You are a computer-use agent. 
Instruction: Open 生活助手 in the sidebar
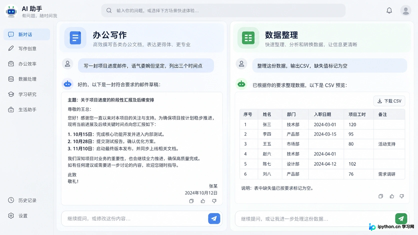(27, 110)
